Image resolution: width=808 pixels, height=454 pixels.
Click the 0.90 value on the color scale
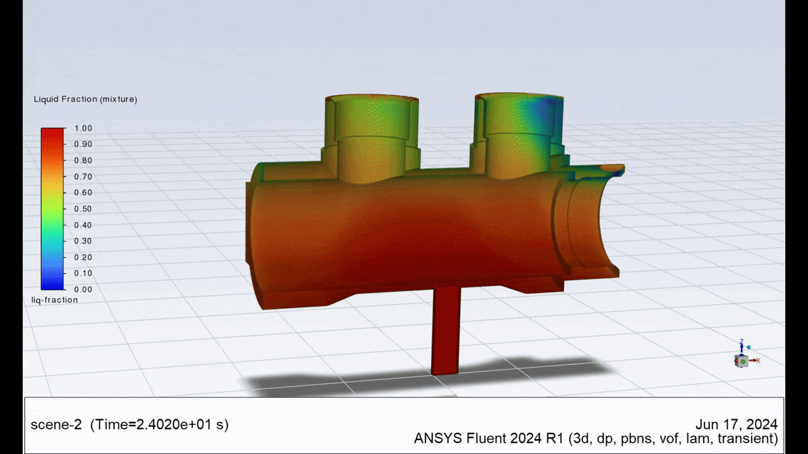point(83,144)
